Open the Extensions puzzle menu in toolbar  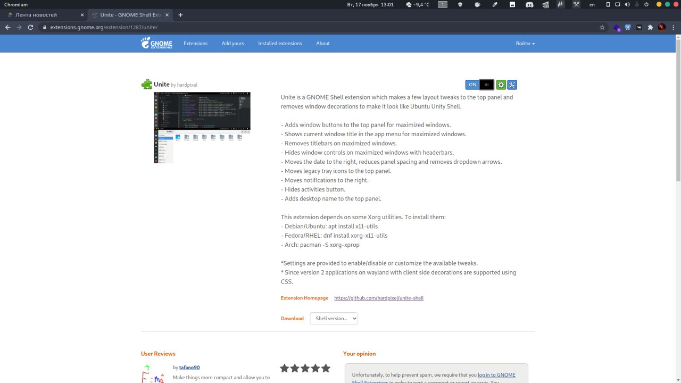pyautogui.click(x=650, y=27)
